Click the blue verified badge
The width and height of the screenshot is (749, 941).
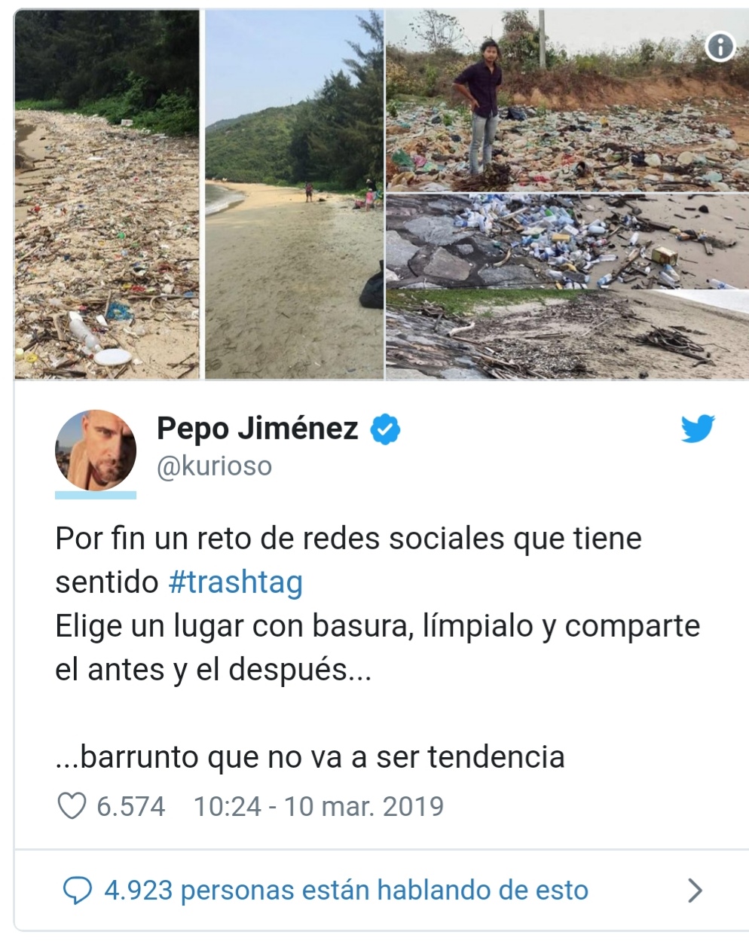385,429
